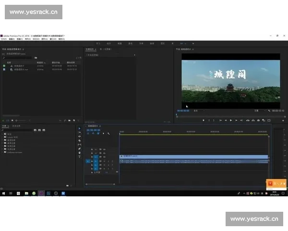The image size is (288, 231).
Task: Toggle V1 track targeting
Action: click(x=96, y=157)
